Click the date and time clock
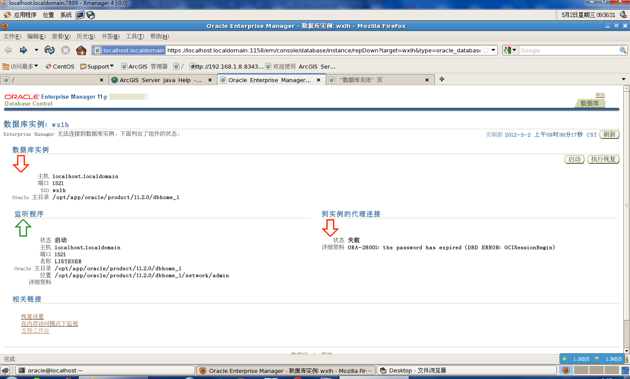Viewport: 630px width, 379px height. (588, 15)
